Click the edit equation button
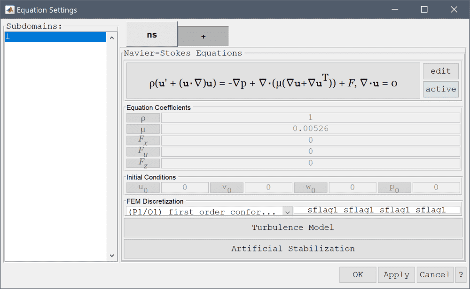Viewport: 470px width, 289px height. point(441,71)
